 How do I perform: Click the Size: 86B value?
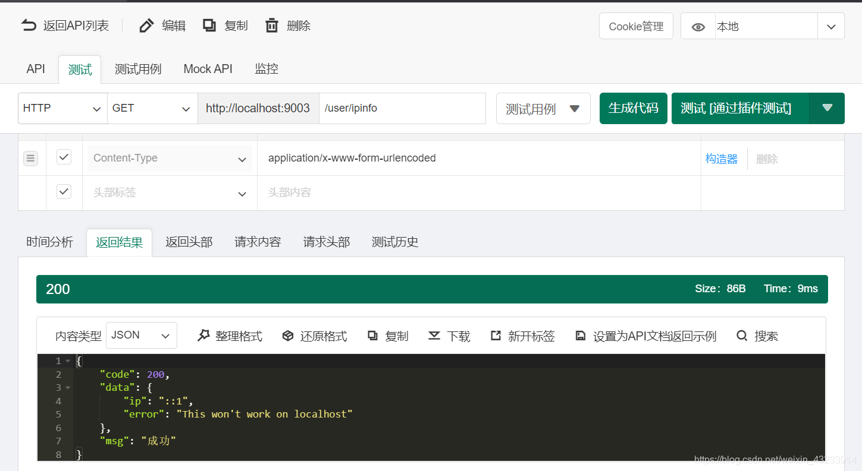720,289
